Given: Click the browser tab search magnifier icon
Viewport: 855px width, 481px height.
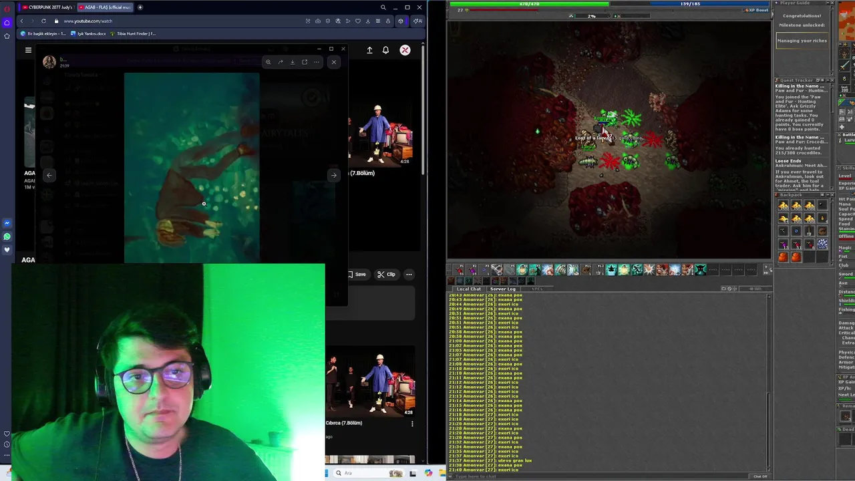Looking at the screenshot, I should tap(383, 7).
